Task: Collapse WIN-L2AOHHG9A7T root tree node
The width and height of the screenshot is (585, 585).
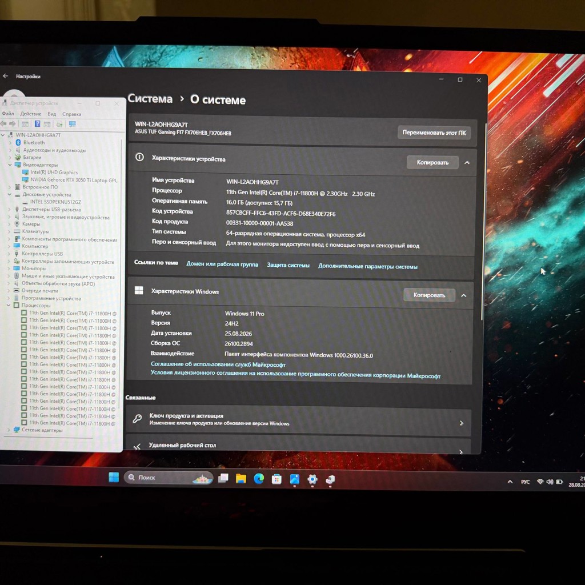Action: click(x=3, y=135)
